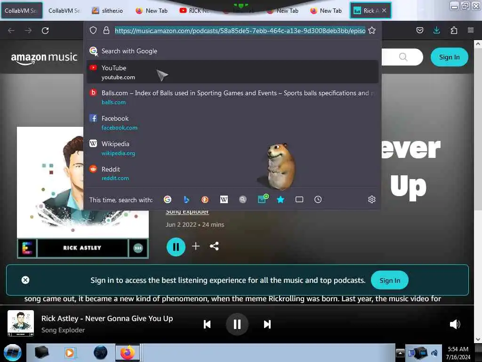Click the taskbar clock showing 5:54 AM

458,353
